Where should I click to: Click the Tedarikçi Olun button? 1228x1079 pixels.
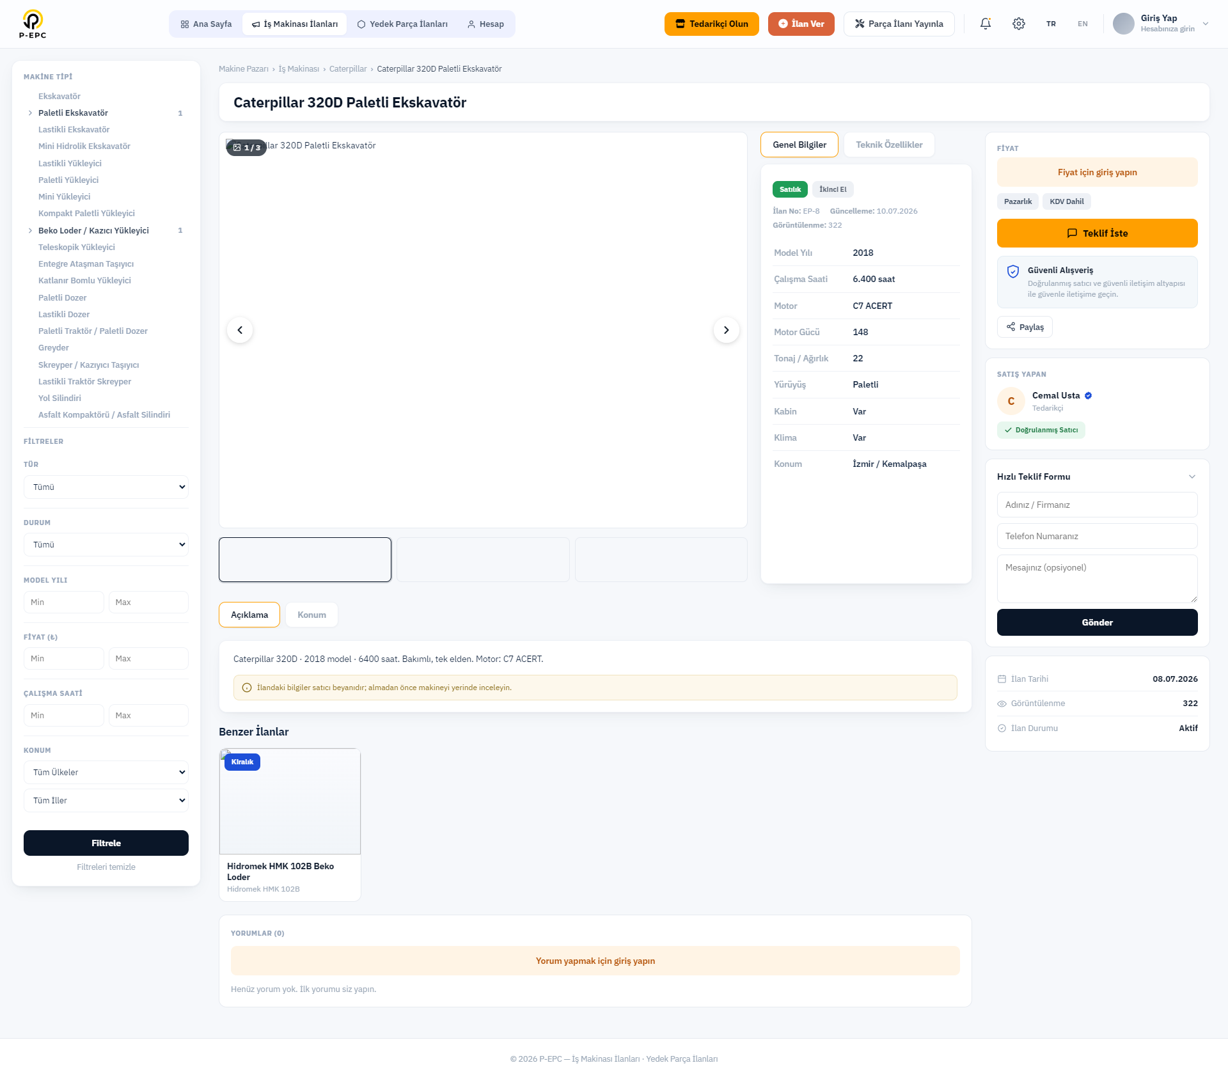[712, 24]
